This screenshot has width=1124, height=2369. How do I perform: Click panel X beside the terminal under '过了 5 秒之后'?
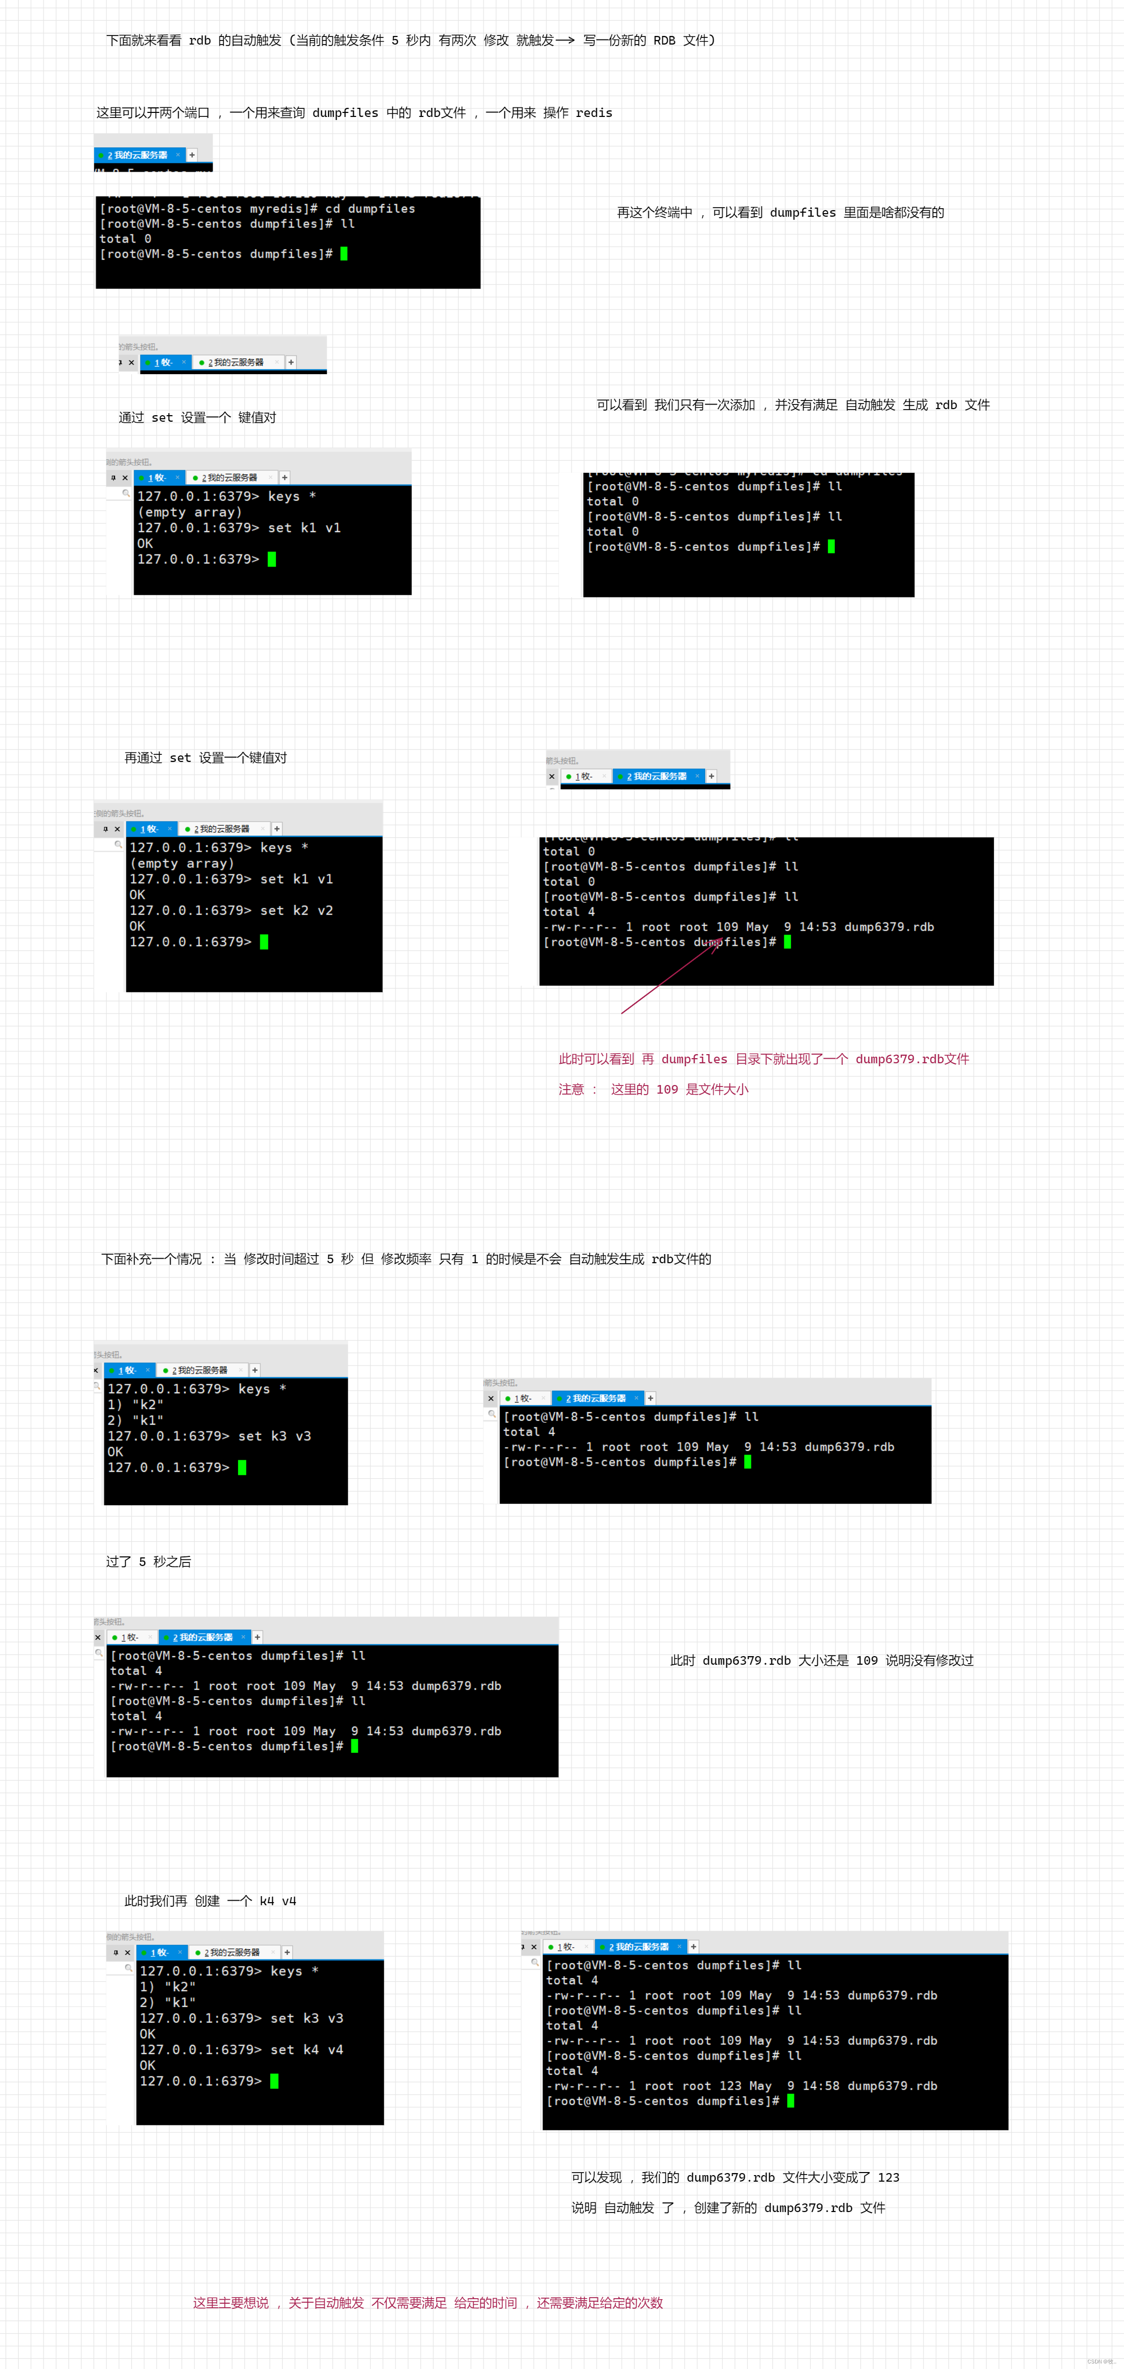[x=98, y=1637]
